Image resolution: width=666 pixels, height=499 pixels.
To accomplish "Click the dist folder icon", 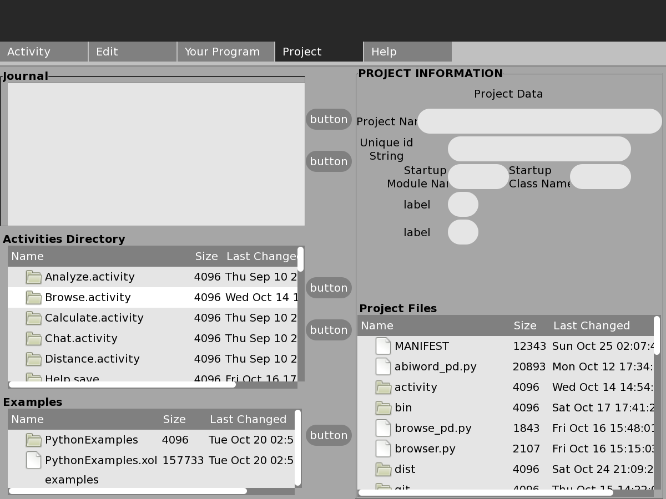I will [383, 470].
